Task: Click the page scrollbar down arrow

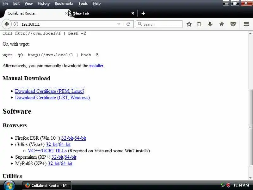Action: coord(250,178)
